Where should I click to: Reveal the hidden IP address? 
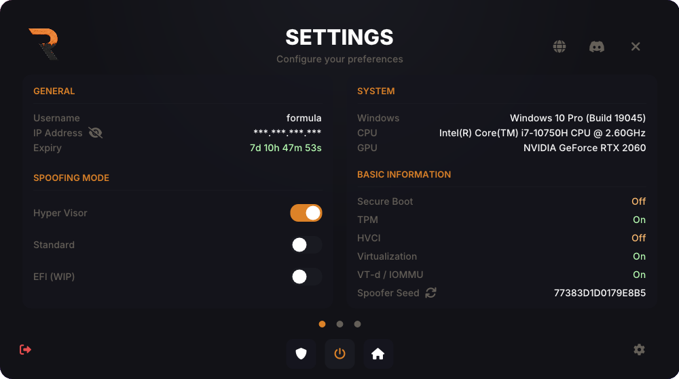(96, 133)
